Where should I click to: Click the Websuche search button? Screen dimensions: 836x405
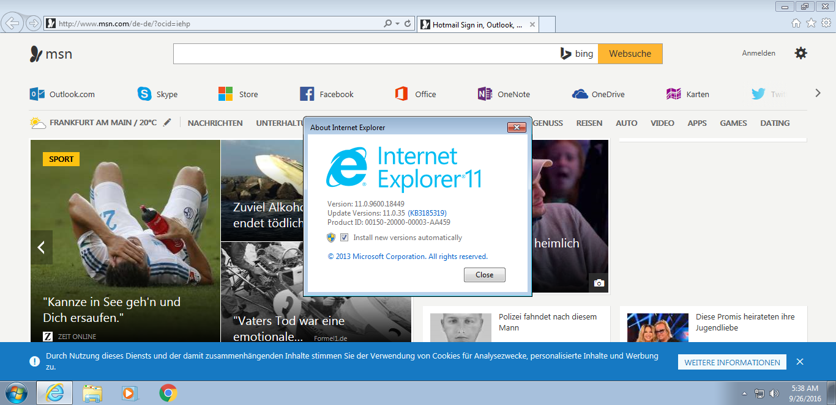(630, 54)
